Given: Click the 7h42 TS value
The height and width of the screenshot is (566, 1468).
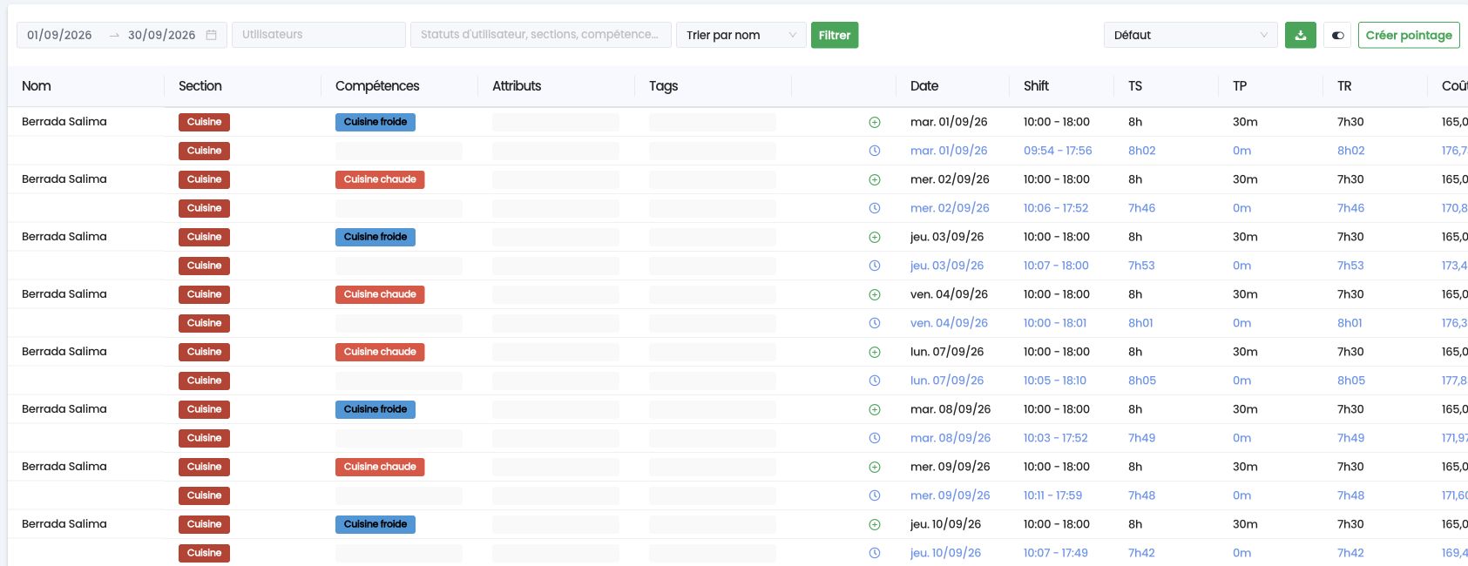Looking at the screenshot, I should (x=1141, y=553).
